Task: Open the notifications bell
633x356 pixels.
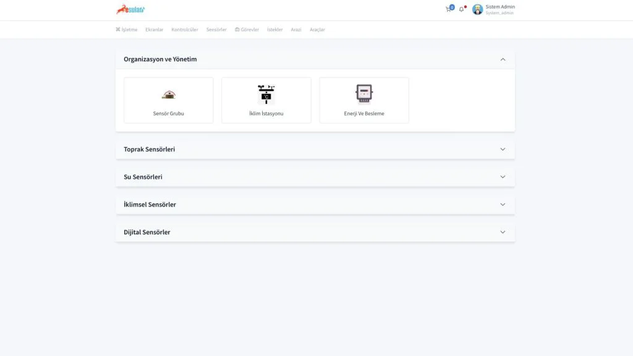Action: coord(461,9)
